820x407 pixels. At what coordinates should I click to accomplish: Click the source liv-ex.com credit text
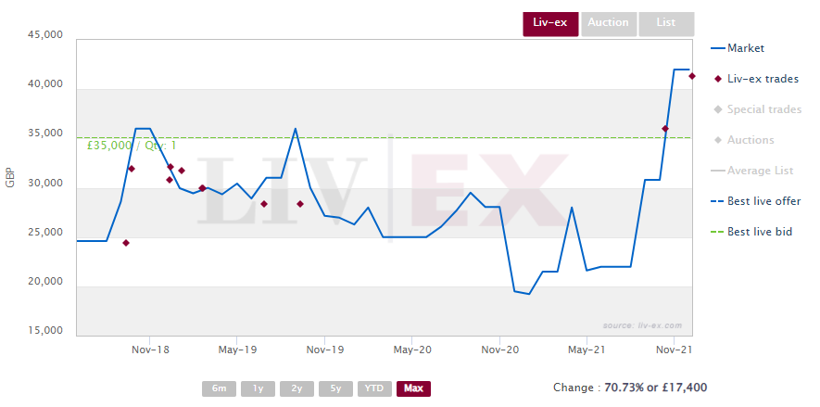(x=641, y=325)
